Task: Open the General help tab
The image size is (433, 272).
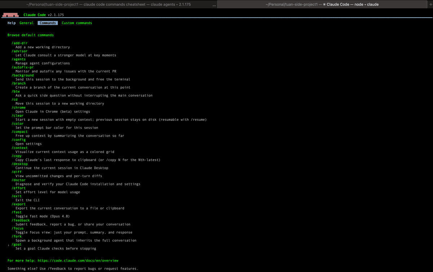Action: pyautogui.click(x=26, y=23)
